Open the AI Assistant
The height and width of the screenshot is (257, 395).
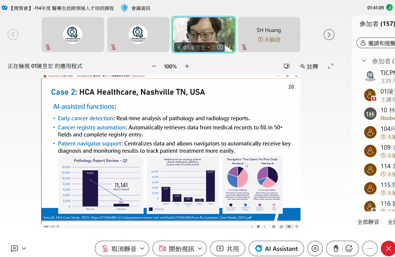pos(276,248)
